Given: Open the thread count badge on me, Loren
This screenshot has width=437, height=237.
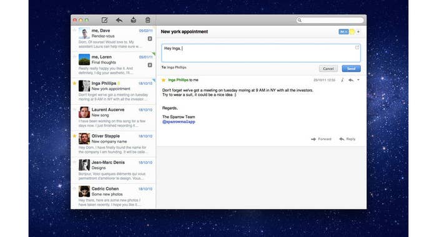Looking at the screenshot, I should click(x=150, y=65).
